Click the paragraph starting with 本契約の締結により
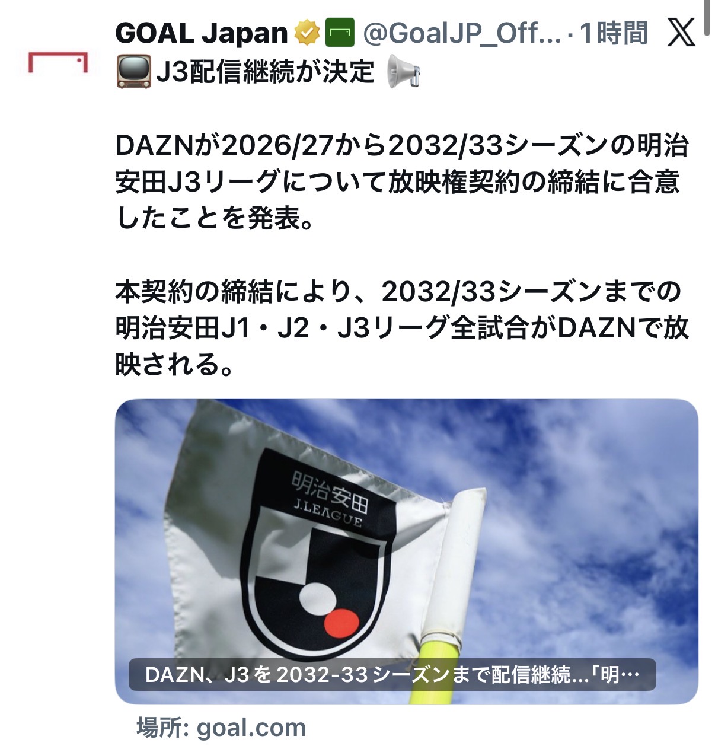The width and height of the screenshot is (715, 746). pos(401,327)
